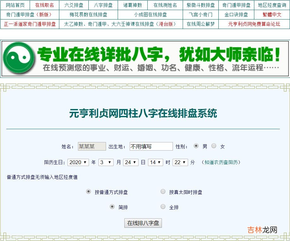This screenshot has height=241, width=290.
Task: Open 紫微斗数排盘 from the navigation
Action: point(200,5)
